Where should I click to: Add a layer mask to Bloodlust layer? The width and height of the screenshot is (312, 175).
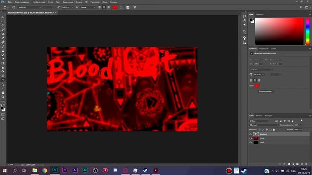(x=289, y=164)
